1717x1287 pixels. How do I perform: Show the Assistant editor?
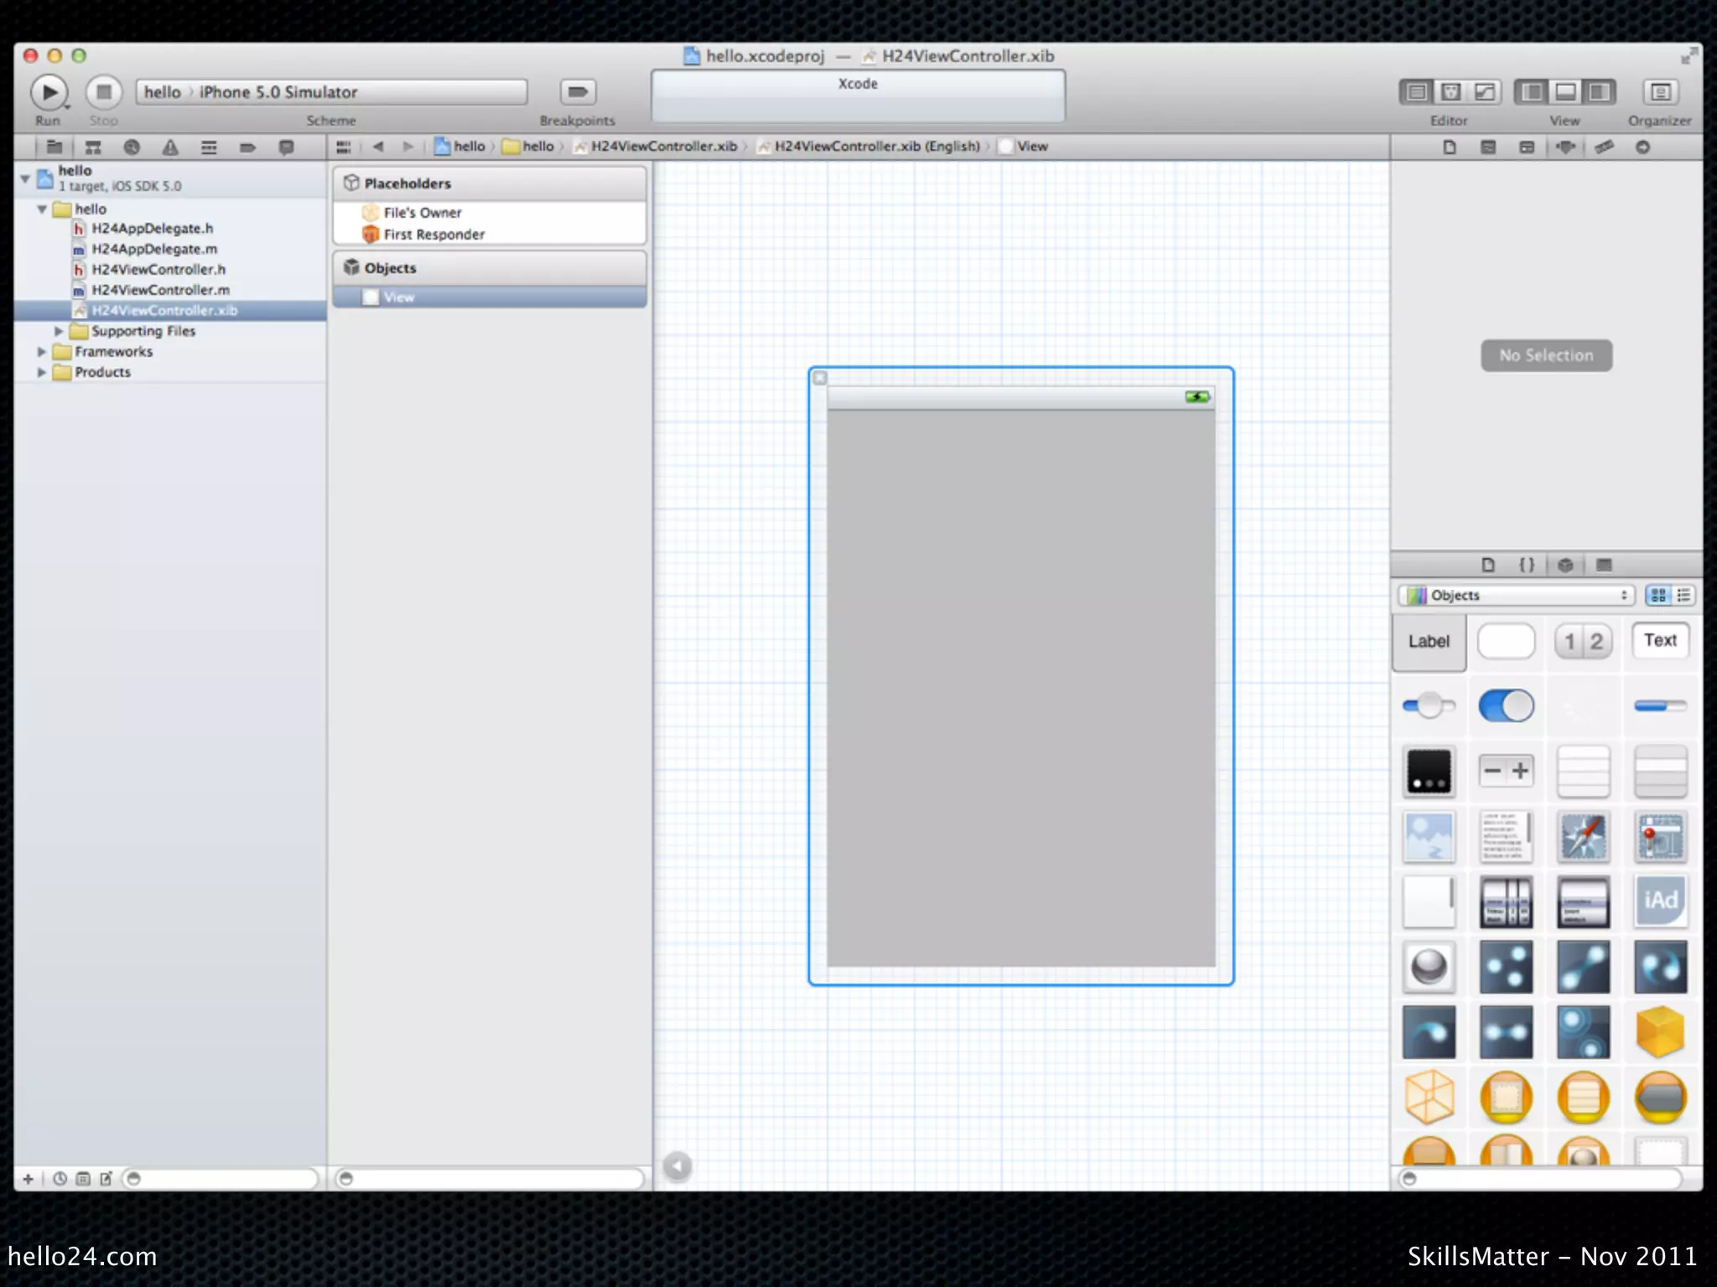coord(1450,92)
